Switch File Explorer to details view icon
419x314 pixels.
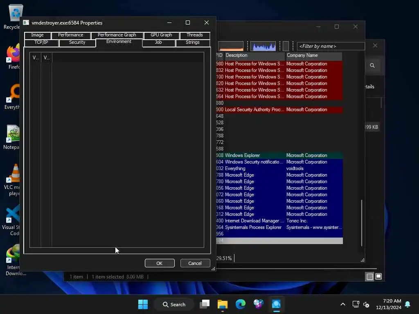click(369, 277)
